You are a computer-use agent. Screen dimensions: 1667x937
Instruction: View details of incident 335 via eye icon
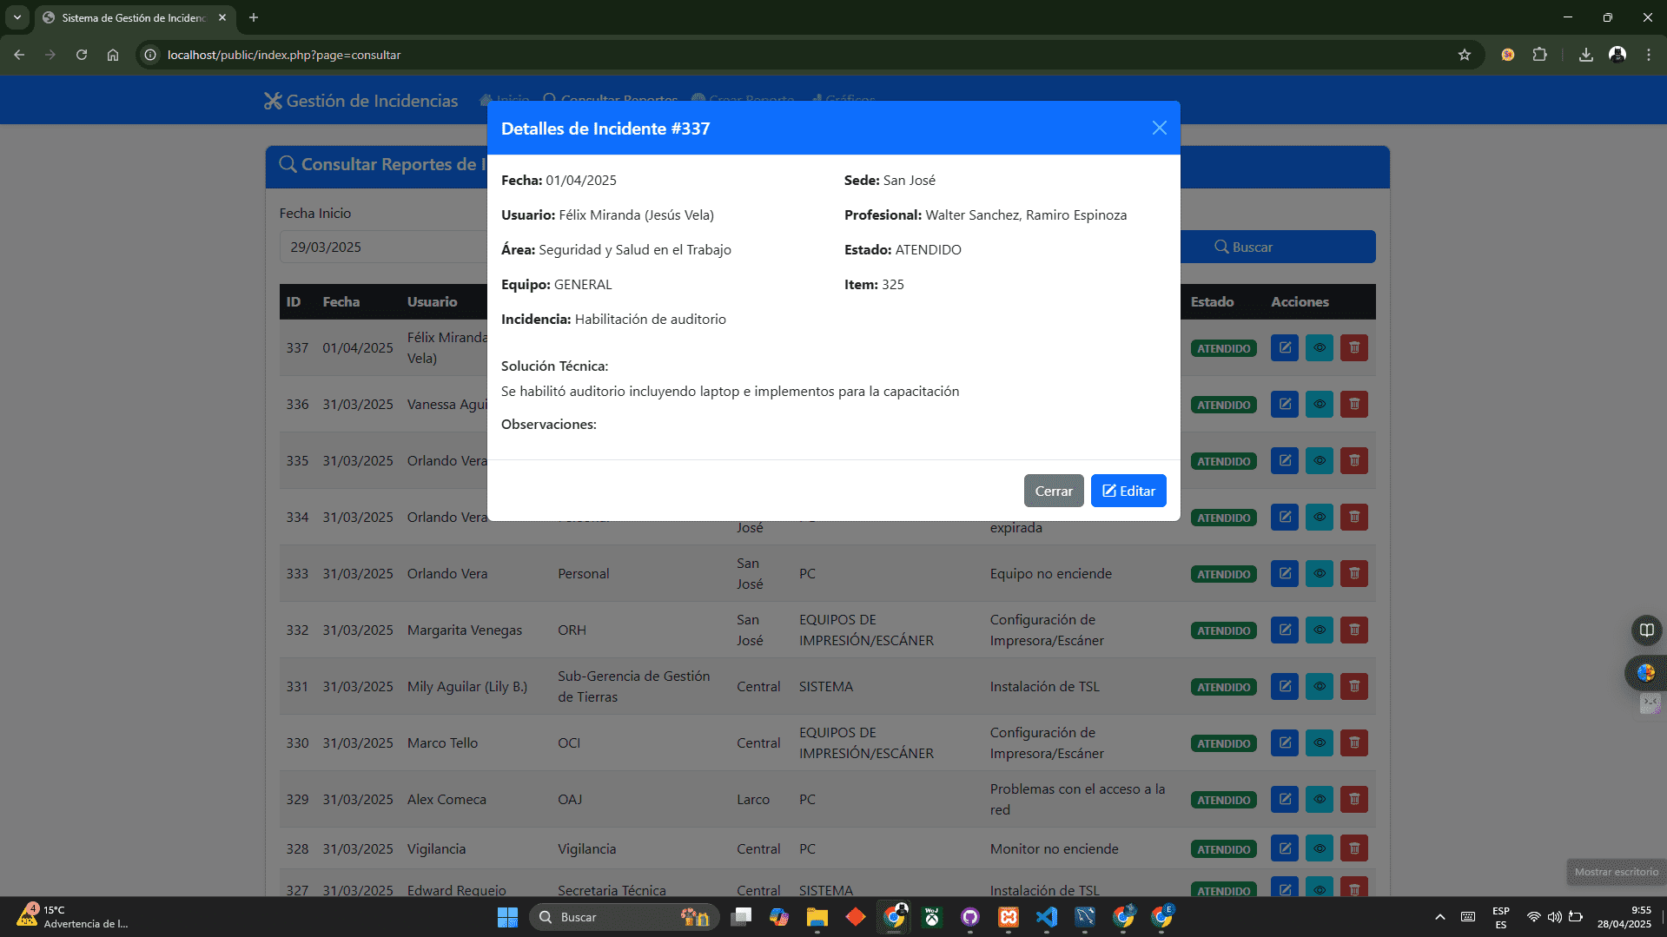[x=1319, y=460]
